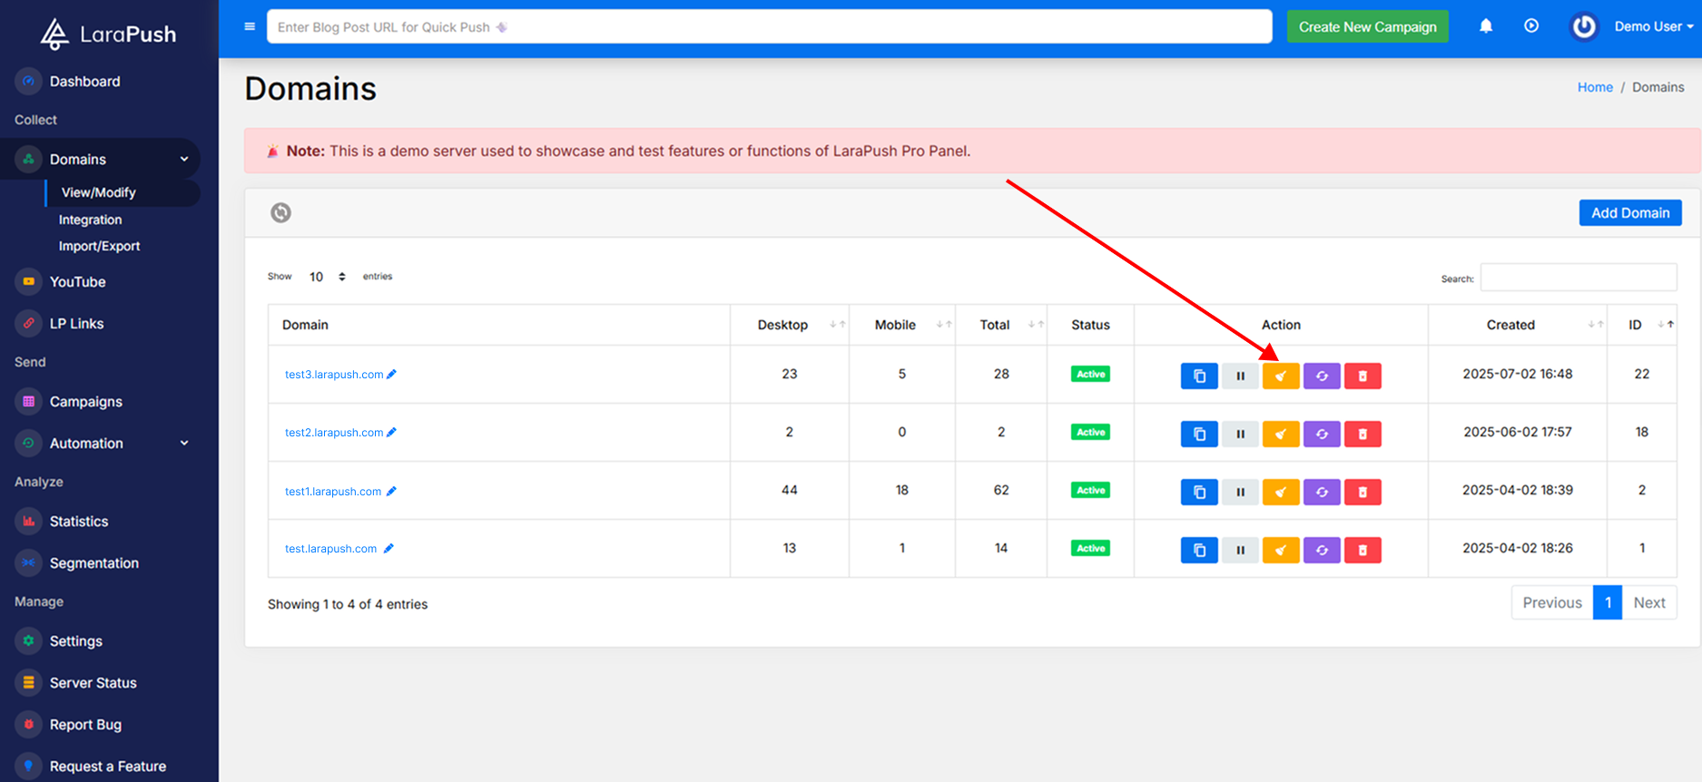Delete the test.larapush.com domain

[x=1363, y=550]
